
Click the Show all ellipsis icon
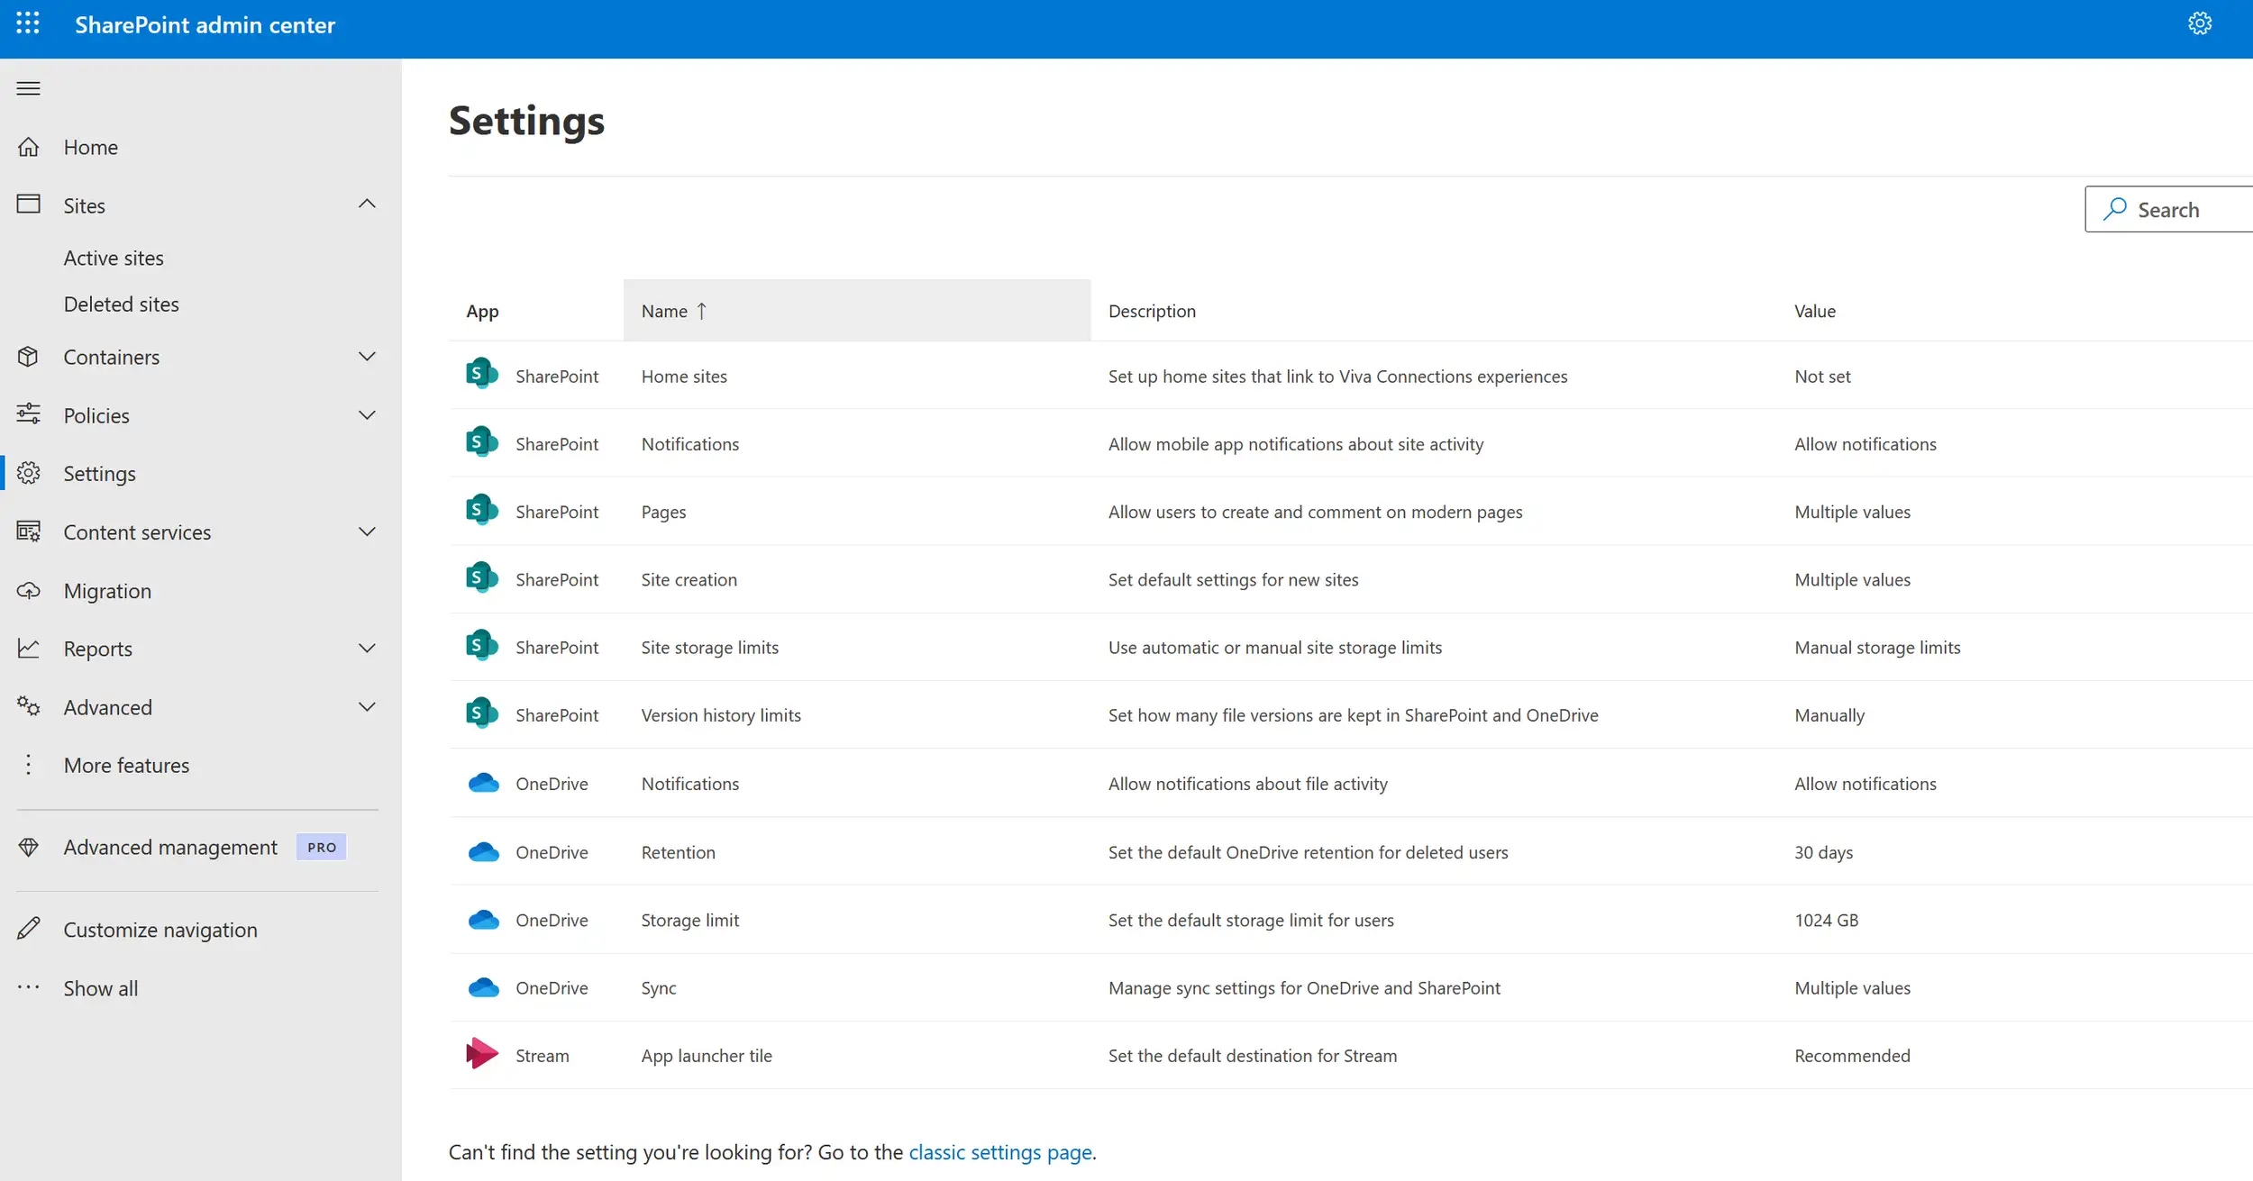pos(29,987)
